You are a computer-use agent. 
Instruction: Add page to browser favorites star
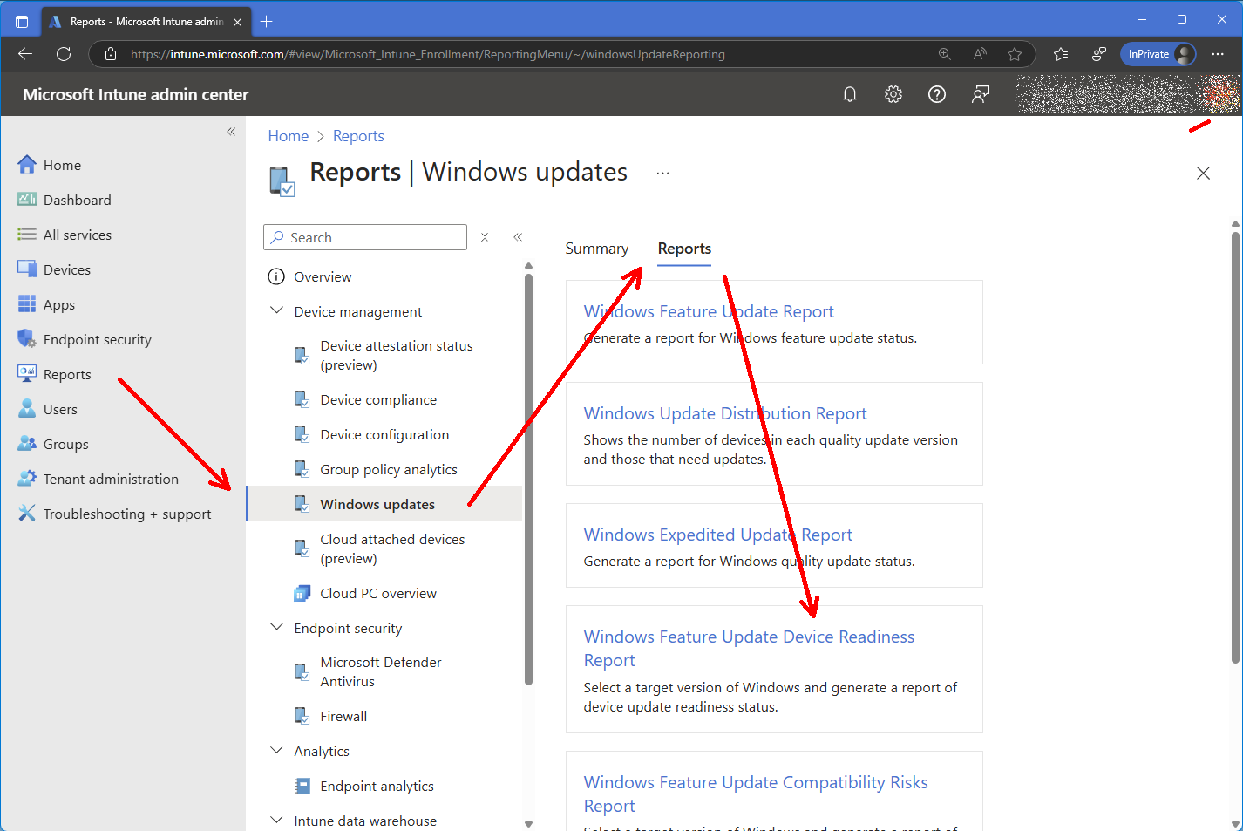[1015, 54]
